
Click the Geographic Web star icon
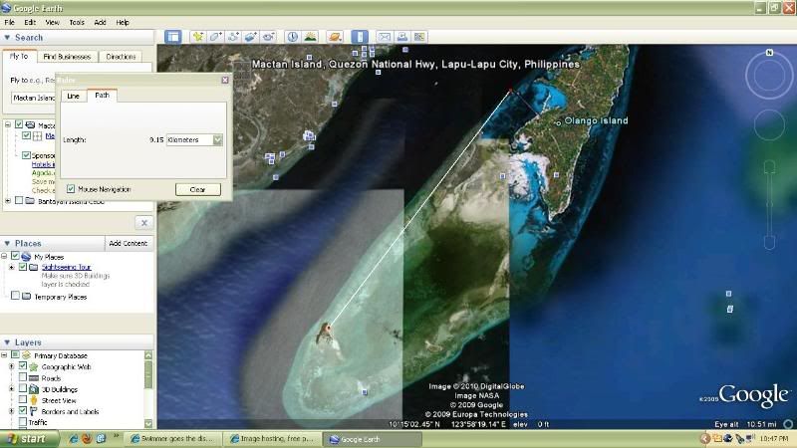click(34, 366)
